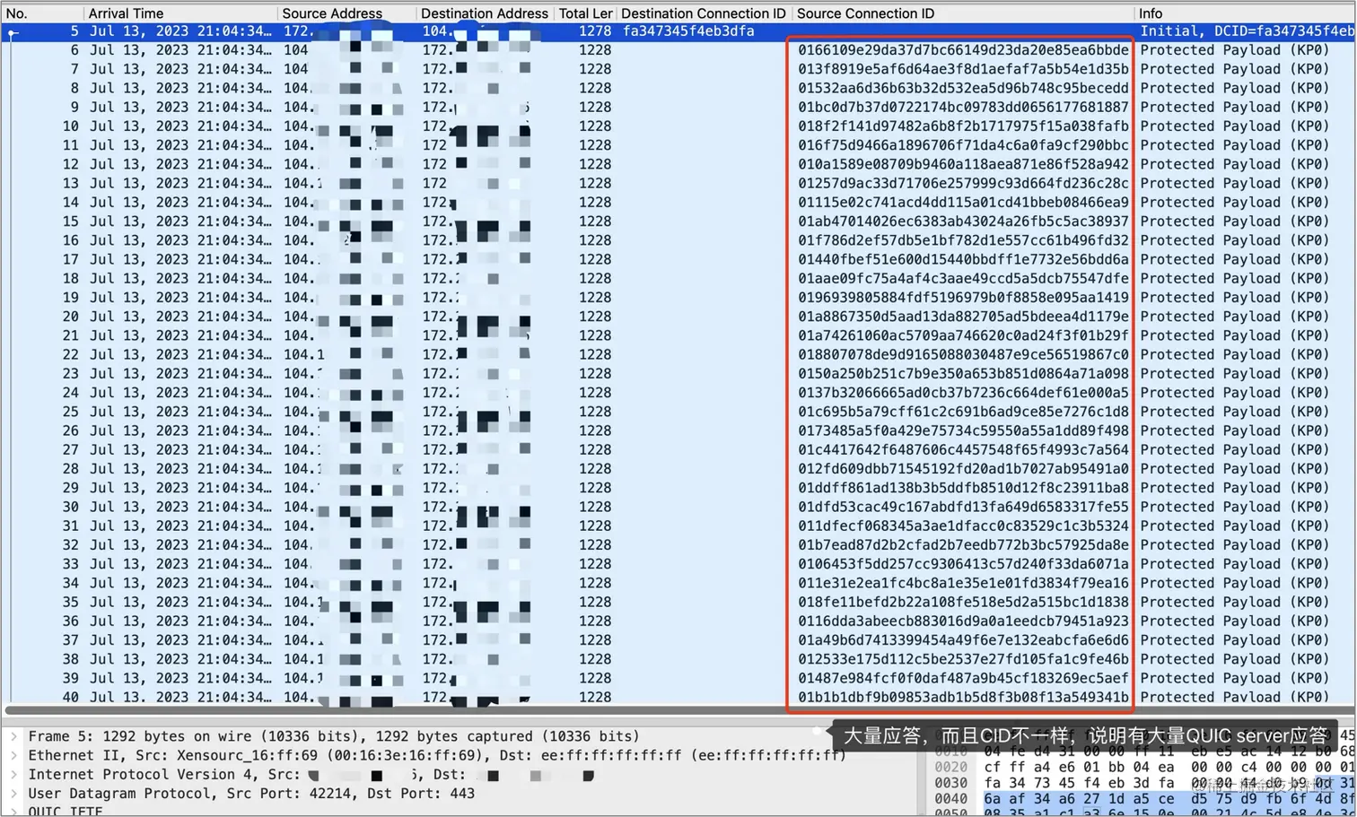Sort by Total Length column header
Screen dimensions: 1357x817
[585, 13]
